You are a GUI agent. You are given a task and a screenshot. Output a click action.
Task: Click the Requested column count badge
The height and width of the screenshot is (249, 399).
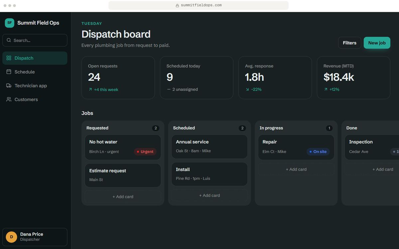pyautogui.click(x=156, y=128)
